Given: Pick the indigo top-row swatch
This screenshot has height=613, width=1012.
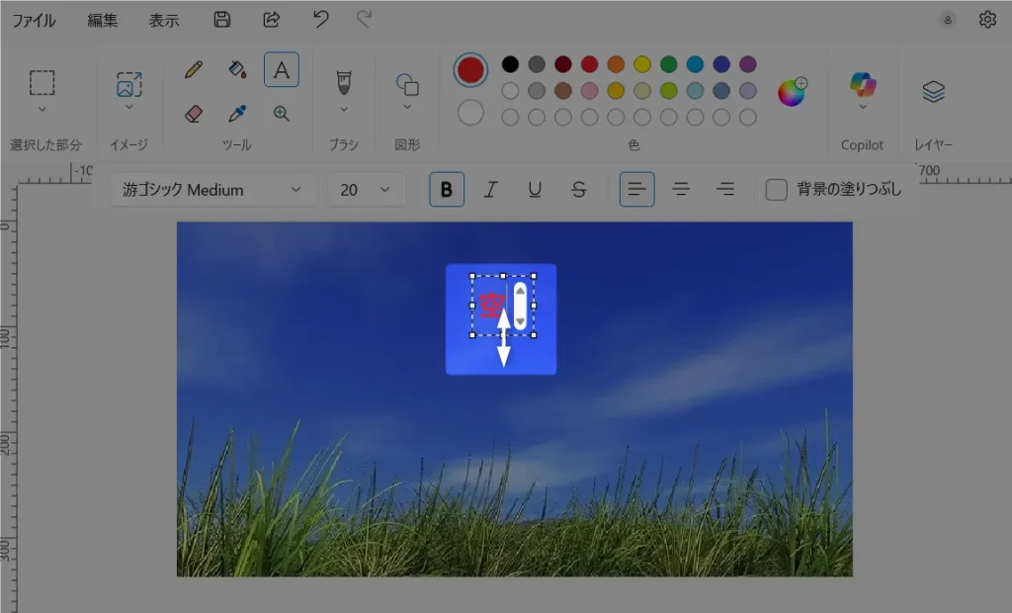Looking at the screenshot, I should (721, 64).
